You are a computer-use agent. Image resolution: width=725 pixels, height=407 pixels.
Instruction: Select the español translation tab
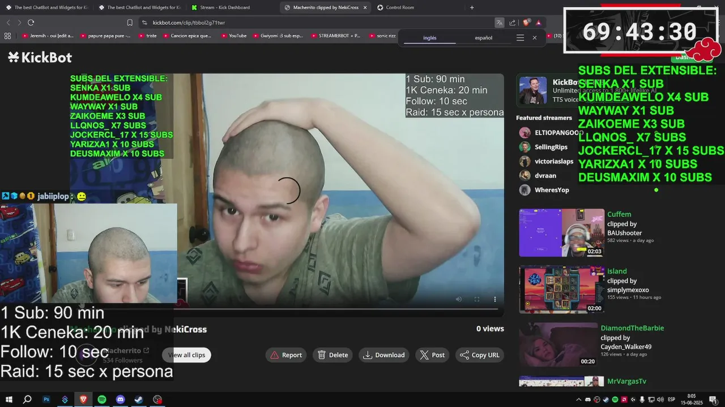coord(483,38)
